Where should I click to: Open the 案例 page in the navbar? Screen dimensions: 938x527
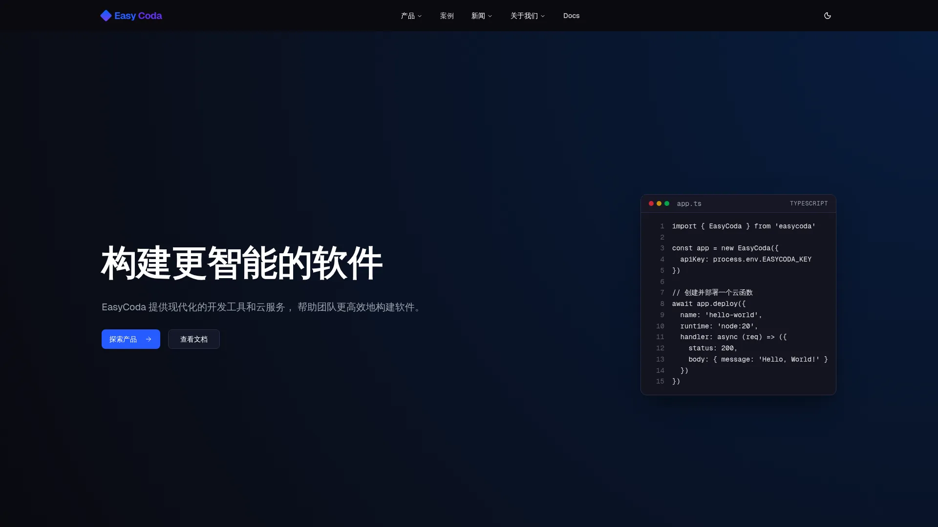(x=447, y=16)
